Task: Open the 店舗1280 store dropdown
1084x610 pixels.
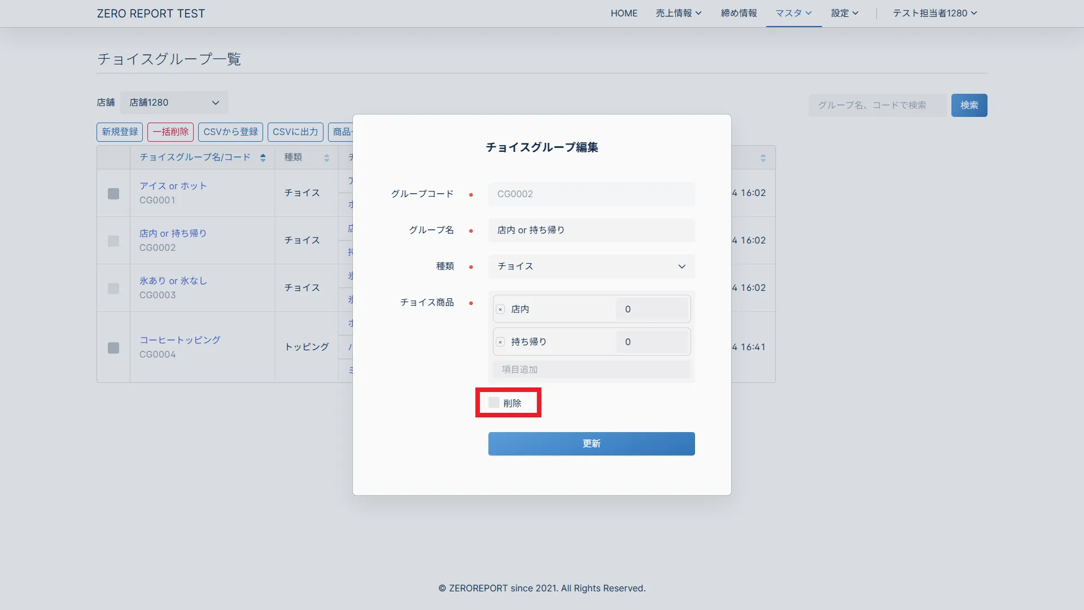Action: point(174,103)
